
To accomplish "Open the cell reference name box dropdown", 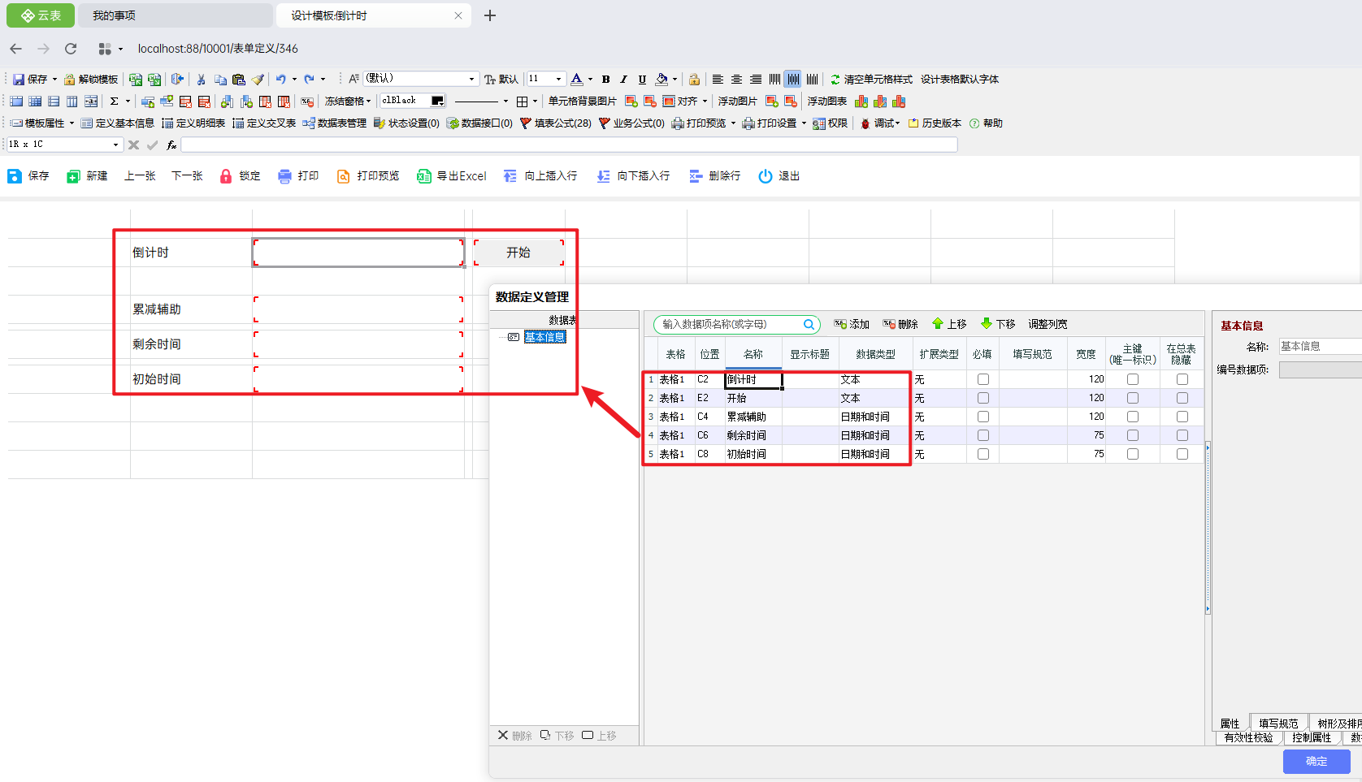I will click(115, 145).
